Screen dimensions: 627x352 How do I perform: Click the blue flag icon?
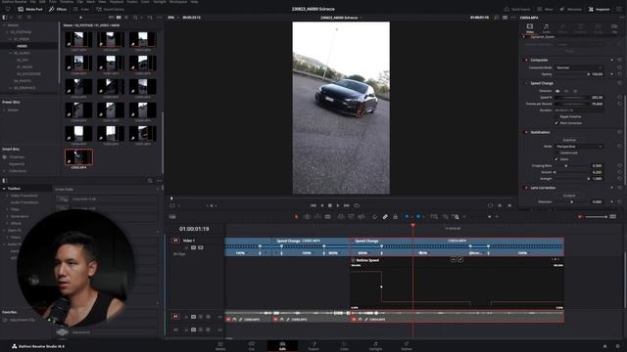(407, 217)
